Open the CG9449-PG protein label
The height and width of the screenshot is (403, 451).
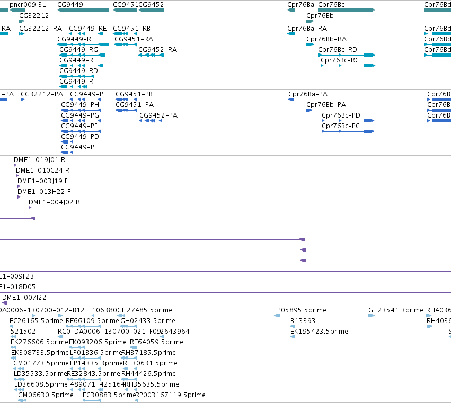(80, 115)
